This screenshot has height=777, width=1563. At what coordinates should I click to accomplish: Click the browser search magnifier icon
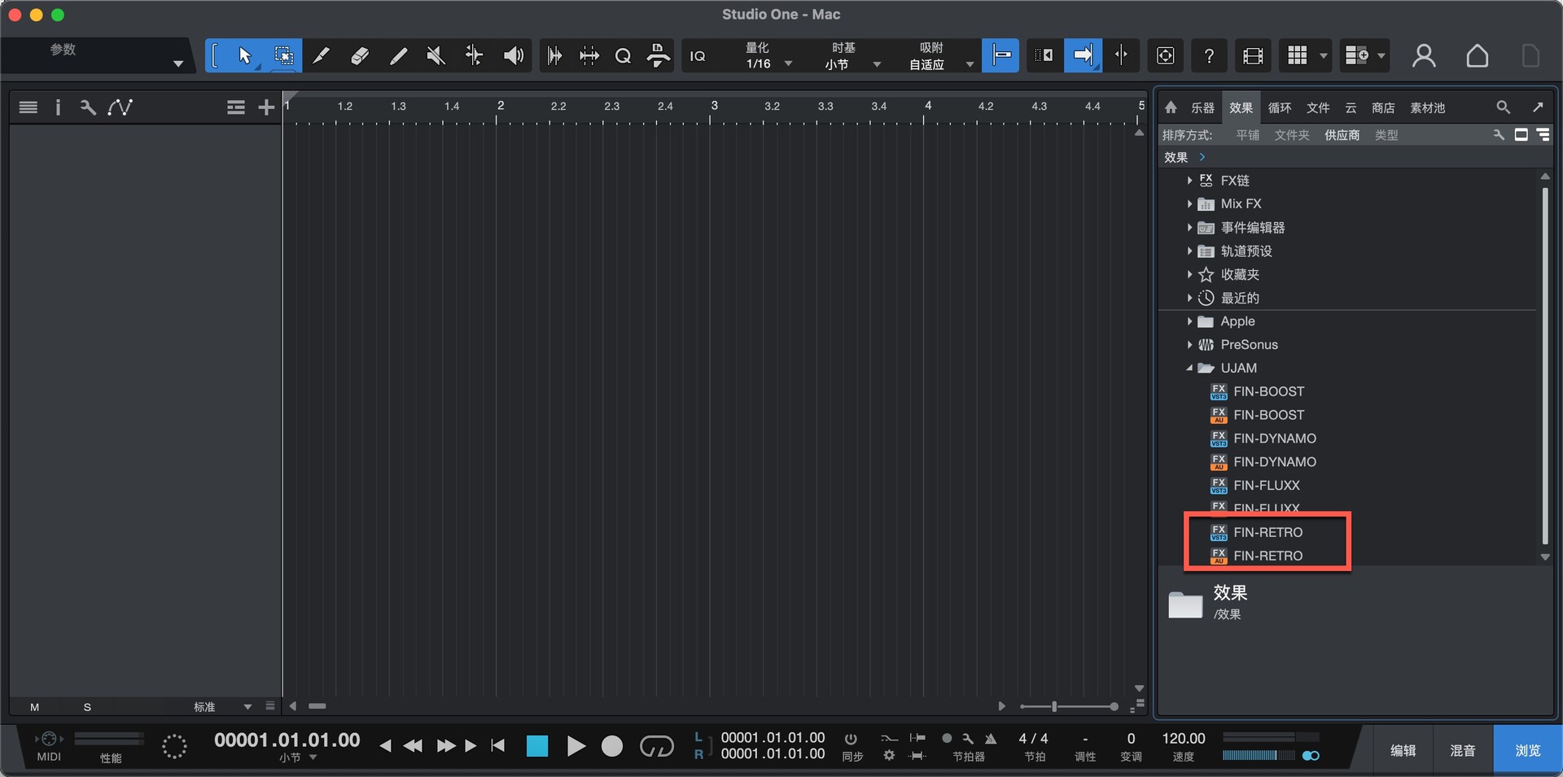tap(1503, 107)
